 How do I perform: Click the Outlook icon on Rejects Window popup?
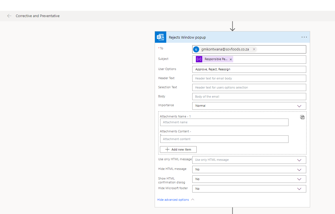tap(160, 37)
